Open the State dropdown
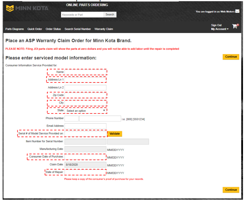 coord(86,111)
